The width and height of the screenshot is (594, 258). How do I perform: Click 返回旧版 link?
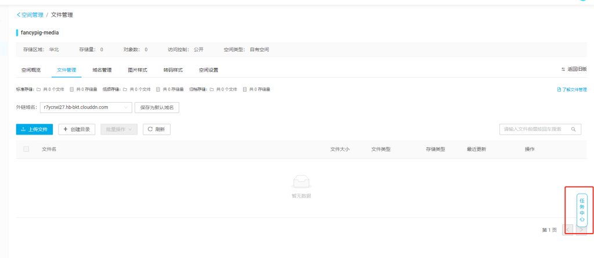pyautogui.click(x=577, y=70)
